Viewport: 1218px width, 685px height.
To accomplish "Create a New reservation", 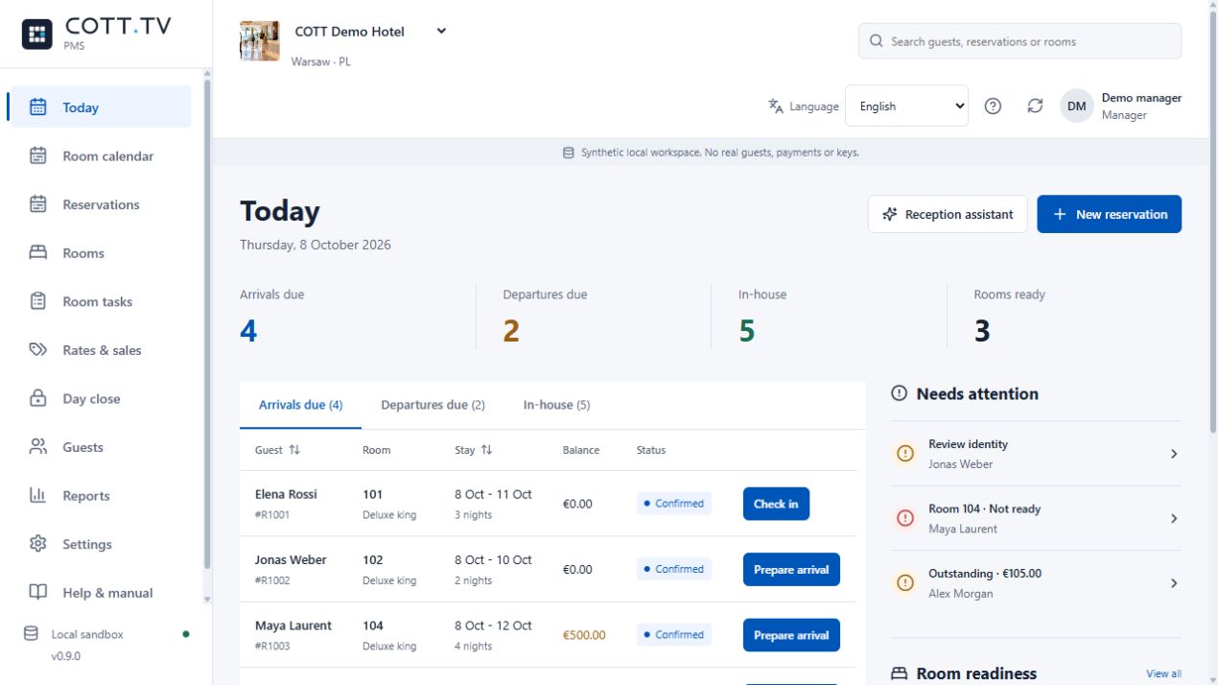I will click(x=1109, y=214).
